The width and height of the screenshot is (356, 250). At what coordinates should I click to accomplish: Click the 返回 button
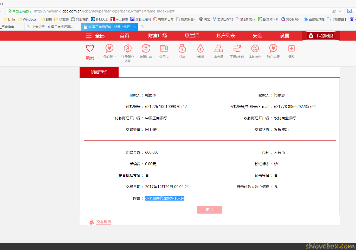coord(210,210)
